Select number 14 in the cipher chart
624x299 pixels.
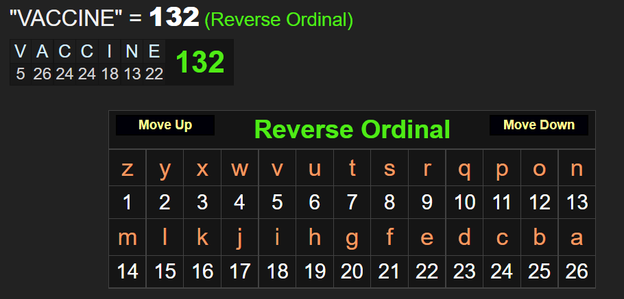click(x=128, y=271)
